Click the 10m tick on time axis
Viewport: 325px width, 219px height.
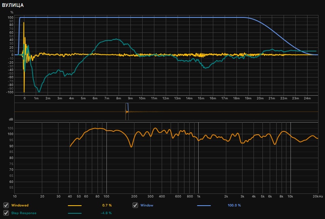[x=142, y=98]
